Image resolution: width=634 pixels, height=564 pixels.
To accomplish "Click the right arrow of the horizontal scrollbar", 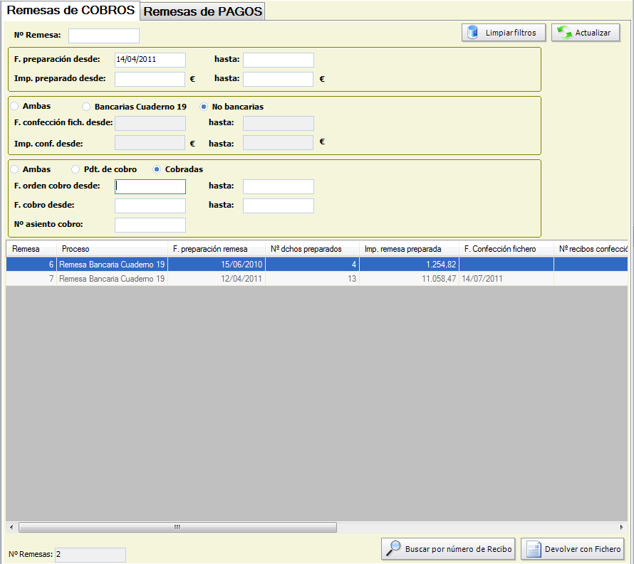I will click(622, 527).
